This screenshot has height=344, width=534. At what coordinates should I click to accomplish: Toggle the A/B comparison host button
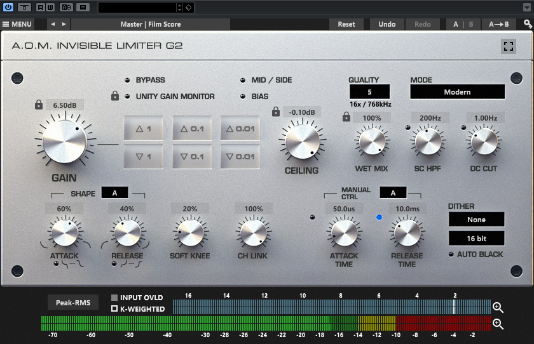(66, 7)
